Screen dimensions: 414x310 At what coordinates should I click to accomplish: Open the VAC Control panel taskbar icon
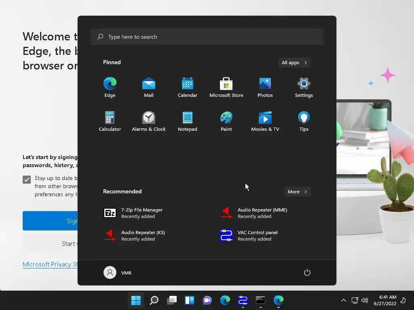243,300
